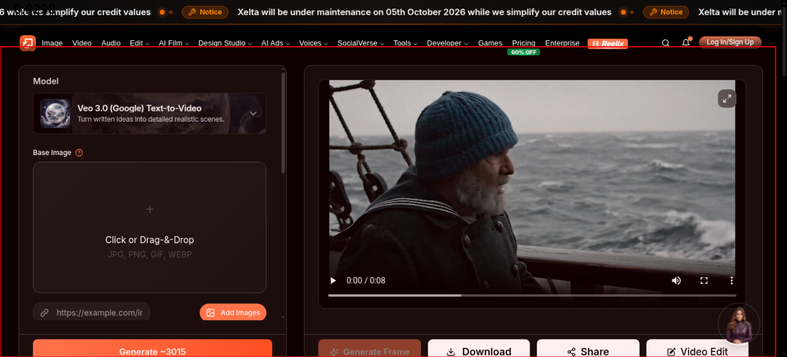This screenshot has height=357, width=787.
Task: Open the Edit dropdown menu
Action: click(x=139, y=43)
